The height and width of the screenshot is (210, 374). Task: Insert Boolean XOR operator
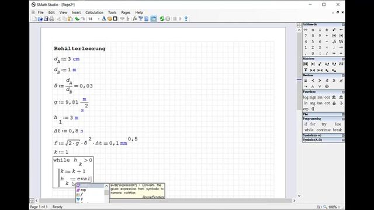click(327, 86)
